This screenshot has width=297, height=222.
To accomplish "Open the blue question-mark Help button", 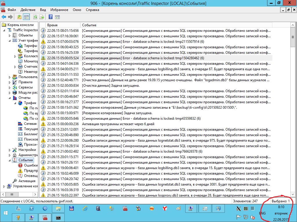I will [50, 17].
